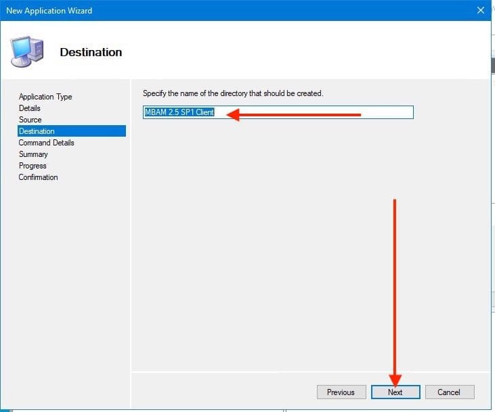The height and width of the screenshot is (412, 495).
Task: Click the Progress step in sidebar
Action: pos(33,166)
